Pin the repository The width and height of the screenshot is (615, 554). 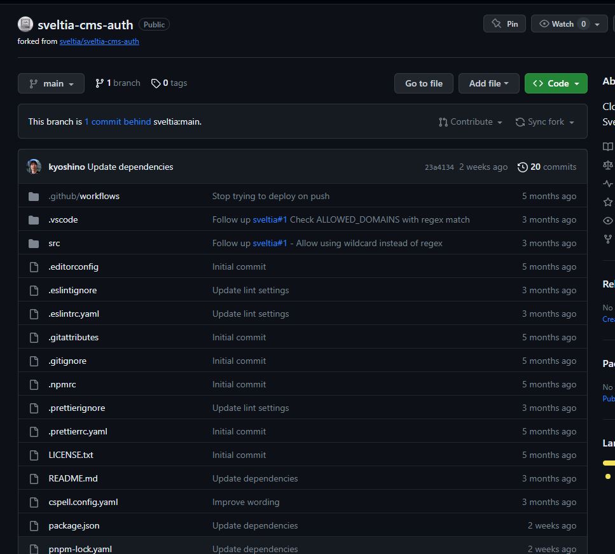504,23
